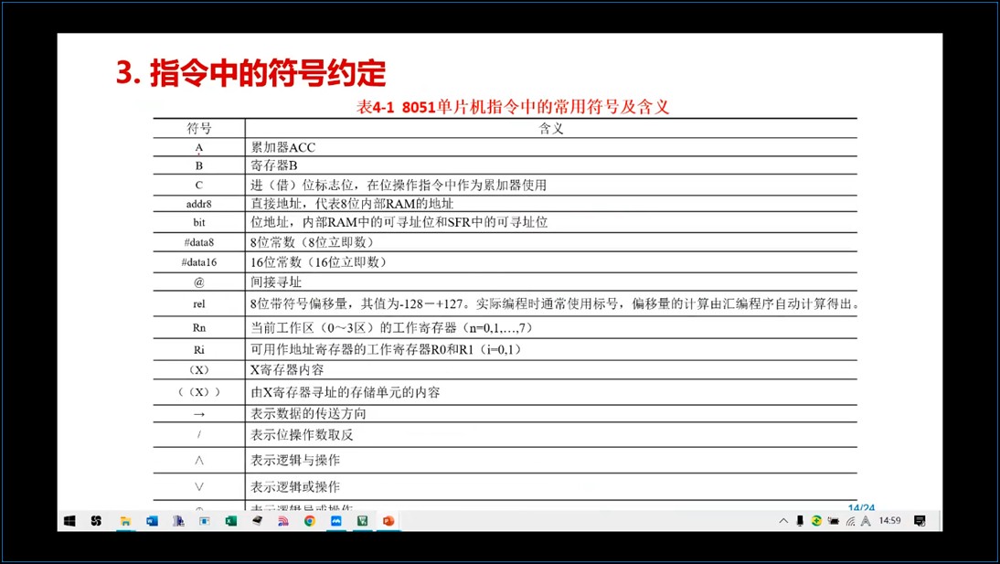Viewport: 1000px width, 564px height.
Task: Open the Wi-Fi network tray icon
Action: pyautogui.click(x=850, y=521)
